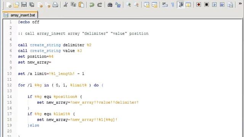Click the '@echo off' line
This screenshot has height=137, width=244.
[x=29, y=22]
